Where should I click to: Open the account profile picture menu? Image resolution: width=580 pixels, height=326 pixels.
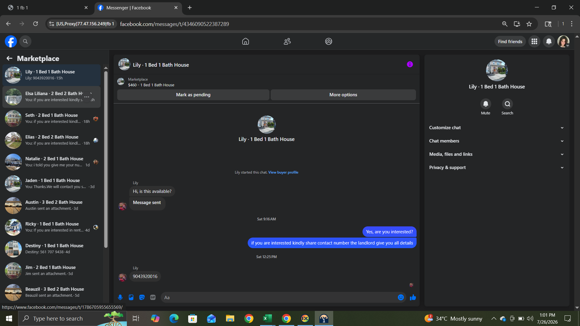[563, 41]
